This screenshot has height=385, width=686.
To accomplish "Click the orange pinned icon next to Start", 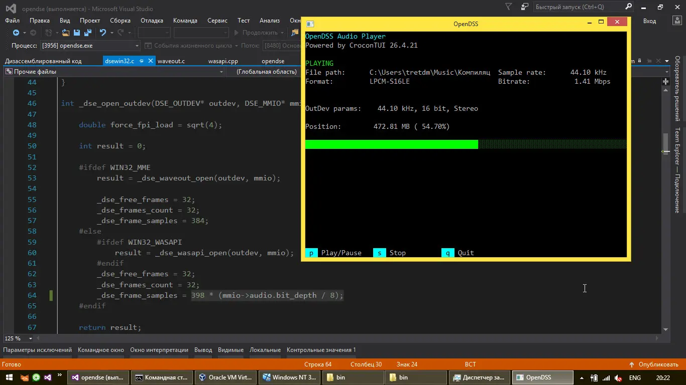I will [25, 377].
